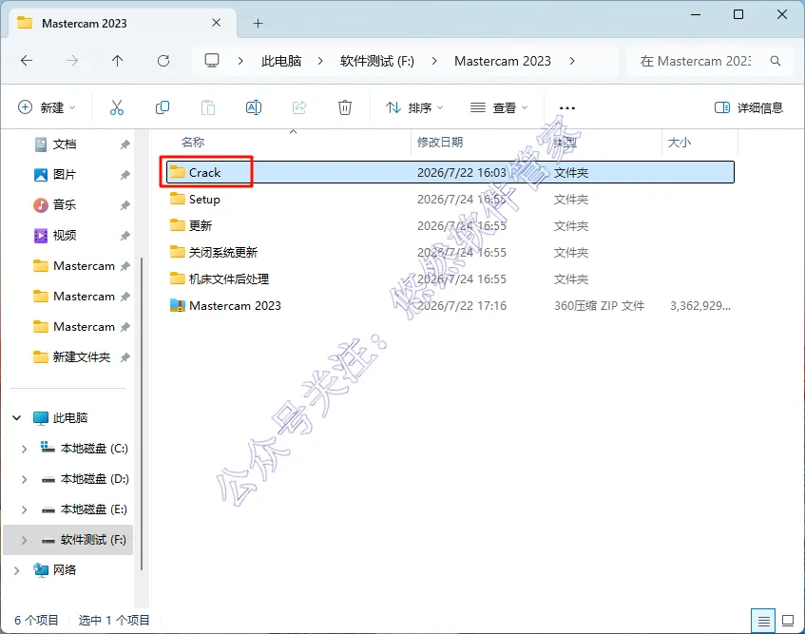Sort by 名称 column header
The width and height of the screenshot is (805, 634).
click(x=193, y=143)
